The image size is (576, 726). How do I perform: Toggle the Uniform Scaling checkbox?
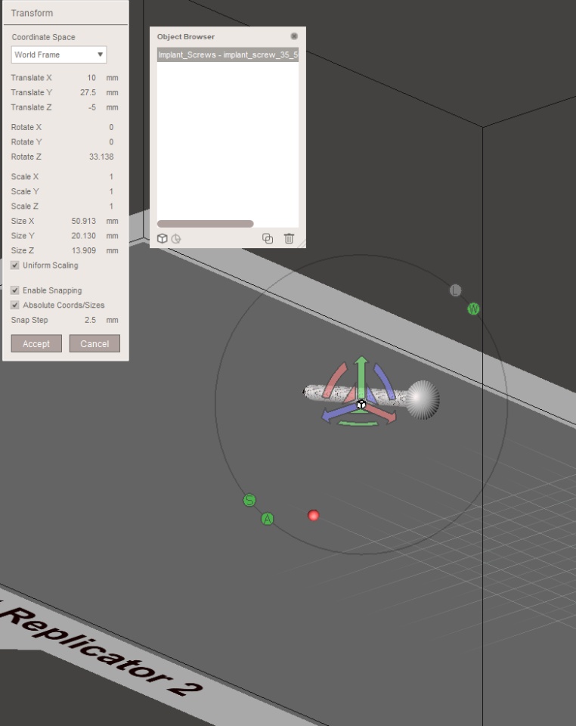[x=15, y=265]
